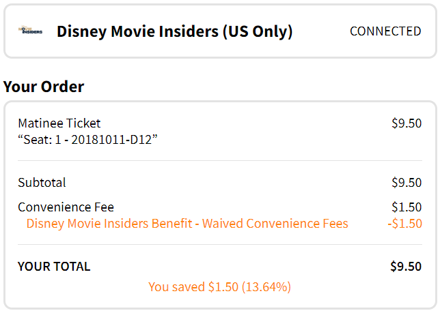Click the -$1.50 discount amount

[x=404, y=224]
